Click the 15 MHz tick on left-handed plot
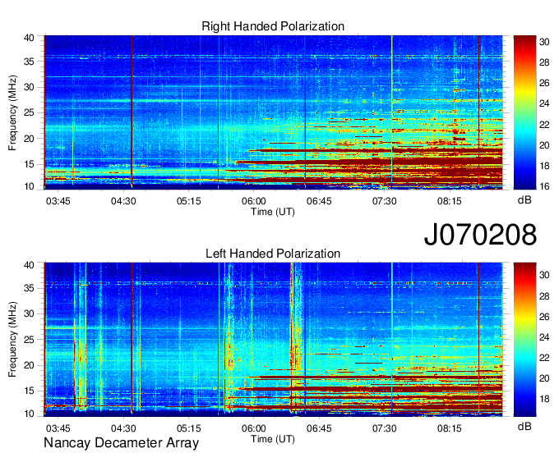Image resolution: width=559 pixels, height=453 pixels. point(29,391)
